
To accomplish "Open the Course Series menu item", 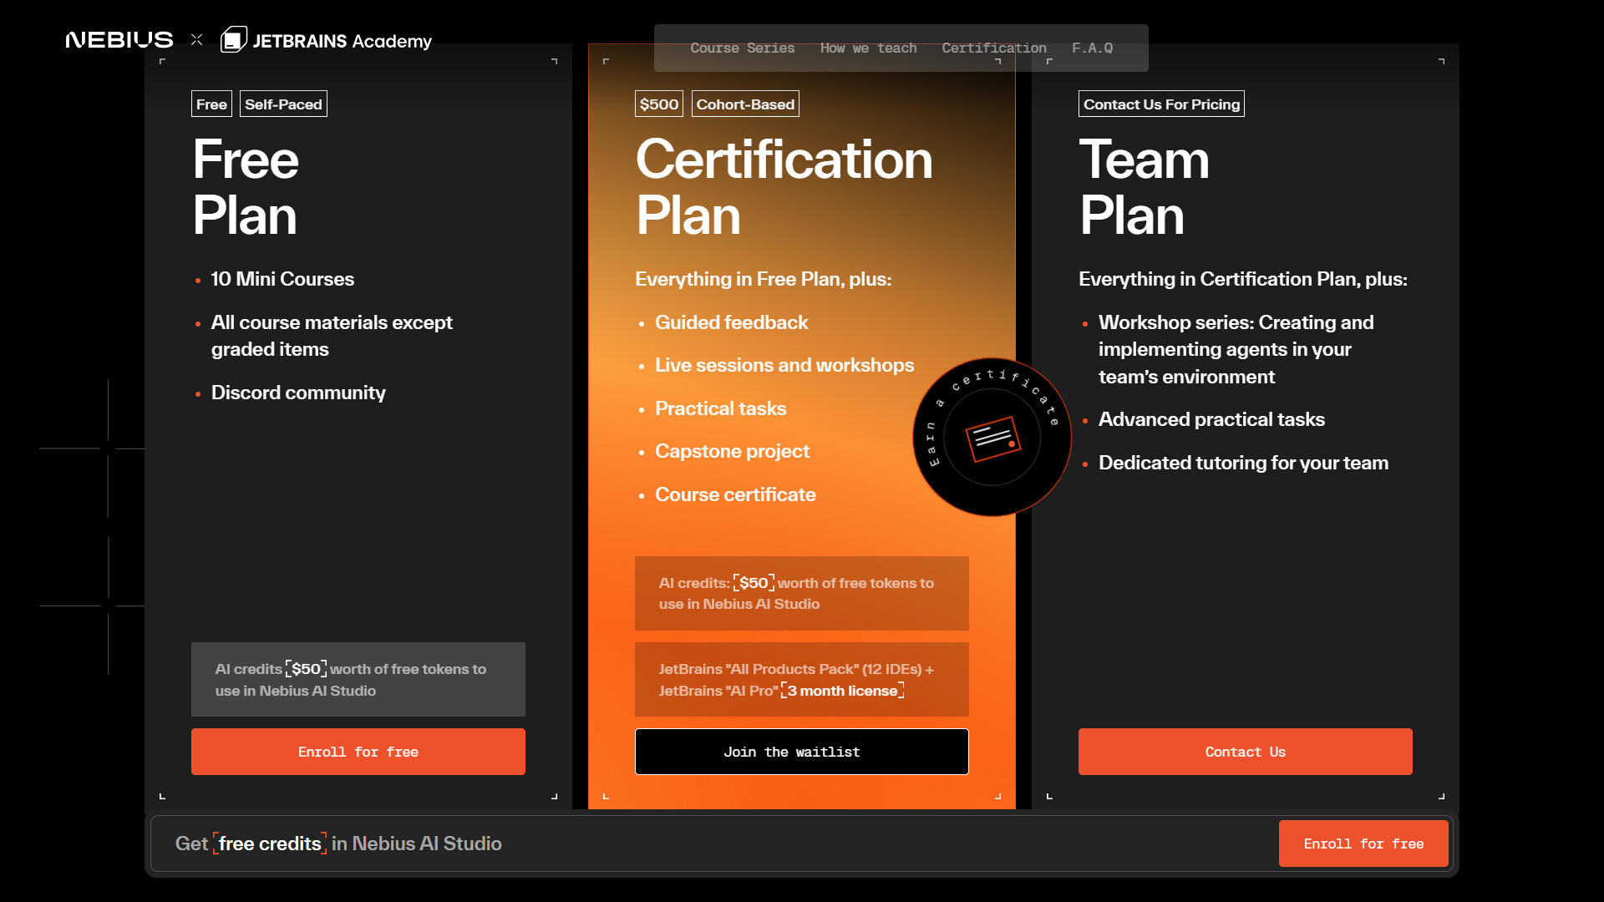I will tap(742, 48).
